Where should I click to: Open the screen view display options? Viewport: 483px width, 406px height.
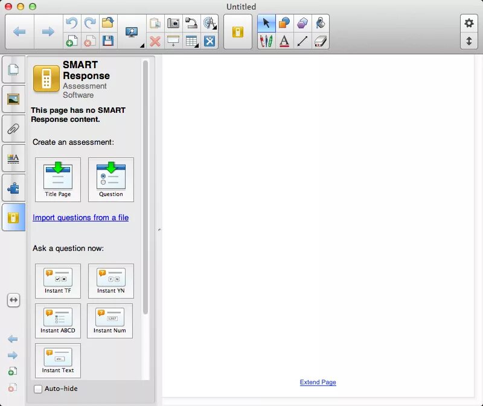pos(132,32)
